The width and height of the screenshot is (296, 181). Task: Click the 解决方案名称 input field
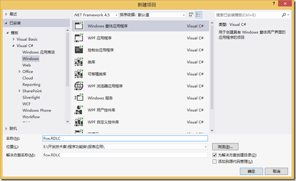[125, 155]
